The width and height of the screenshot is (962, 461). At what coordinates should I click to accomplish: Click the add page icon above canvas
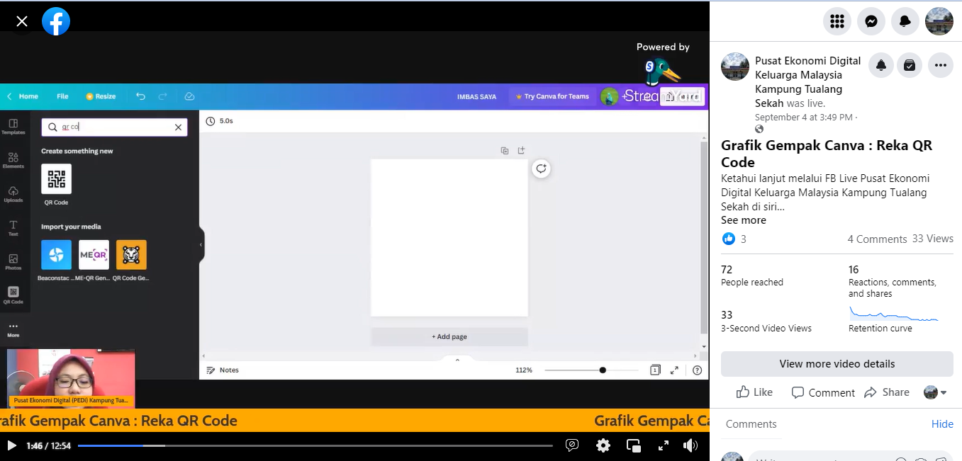coord(521,150)
